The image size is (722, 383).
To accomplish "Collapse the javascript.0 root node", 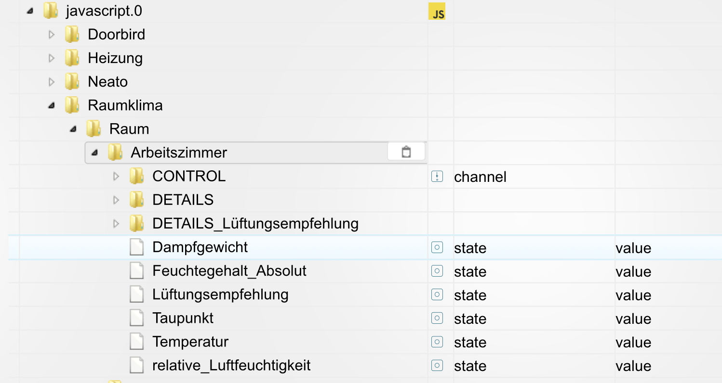I will (30, 11).
